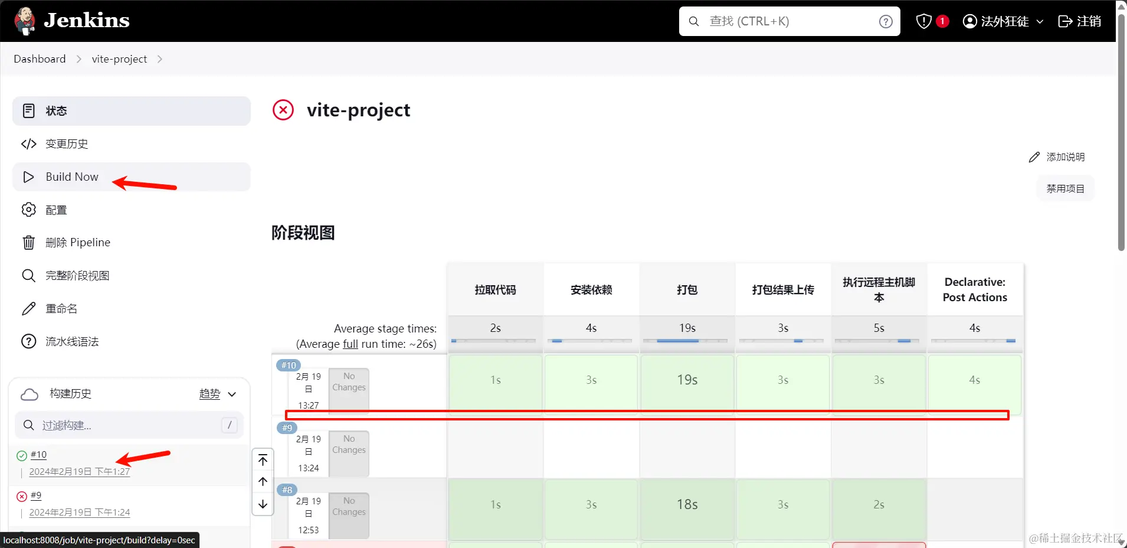
Task: Click the green success icon of build #10
Action: coord(22,455)
